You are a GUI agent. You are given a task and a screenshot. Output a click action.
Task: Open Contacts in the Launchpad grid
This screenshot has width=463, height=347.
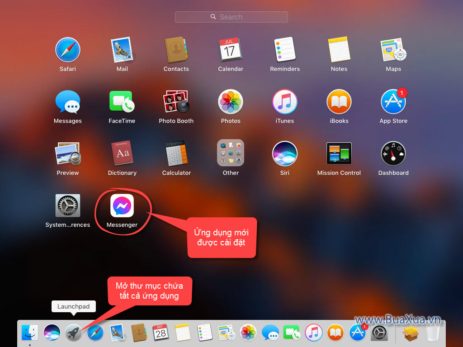(176, 50)
